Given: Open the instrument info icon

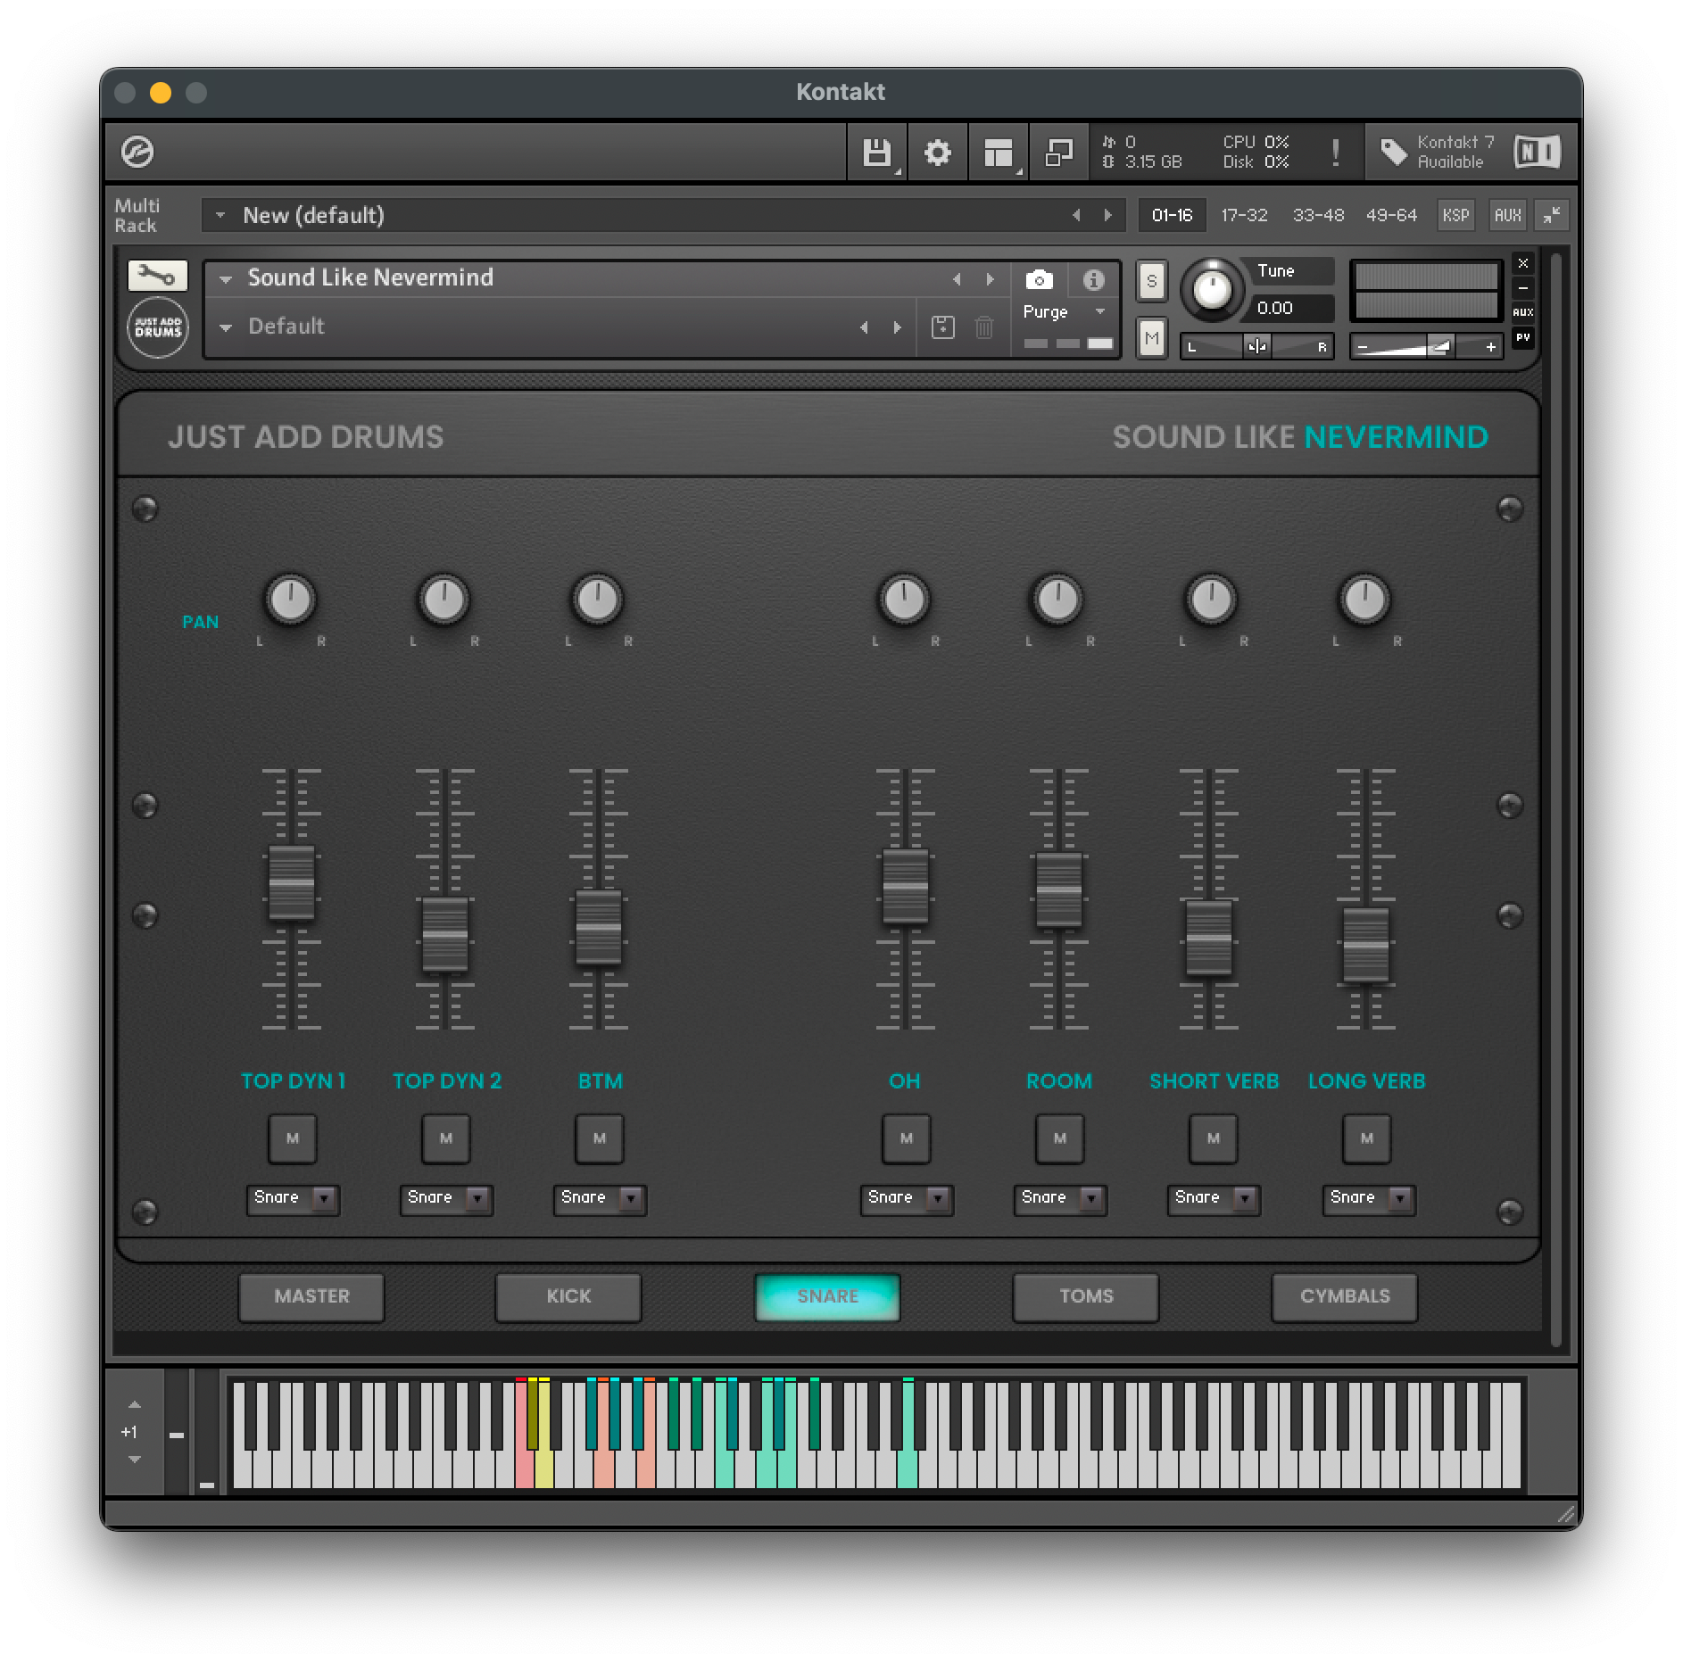Looking at the screenshot, I should click(x=1093, y=280).
